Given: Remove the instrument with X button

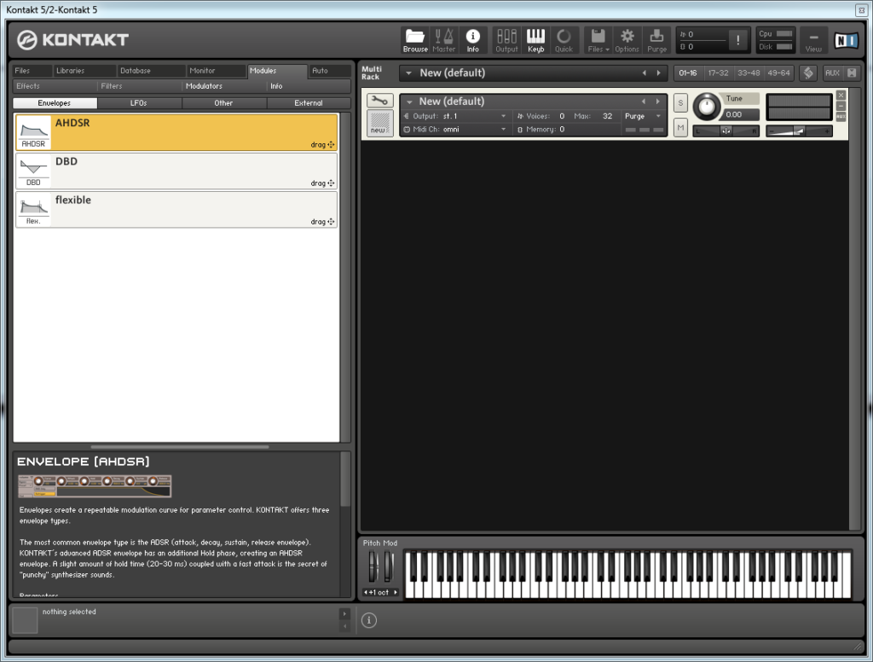Looking at the screenshot, I should tap(841, 96).
